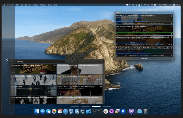This screenshot has height=118, width=183.
Task: Remove Depeche Mode Official Video and Interview entry
Action: pos(55,97)
